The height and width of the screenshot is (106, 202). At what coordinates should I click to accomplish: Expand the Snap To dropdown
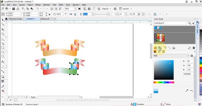click(110, 9)
